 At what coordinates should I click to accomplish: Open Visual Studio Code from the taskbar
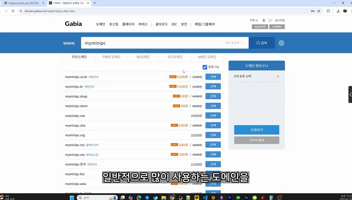click(x=205, y=197)
